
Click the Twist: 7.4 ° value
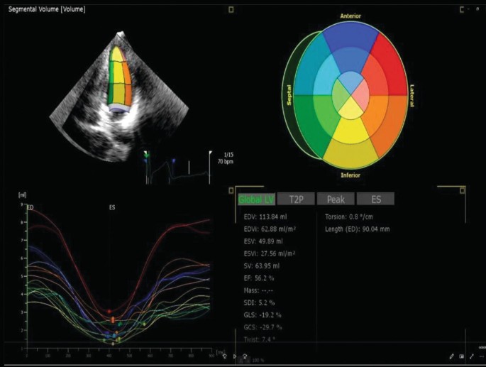click(260, 339)
